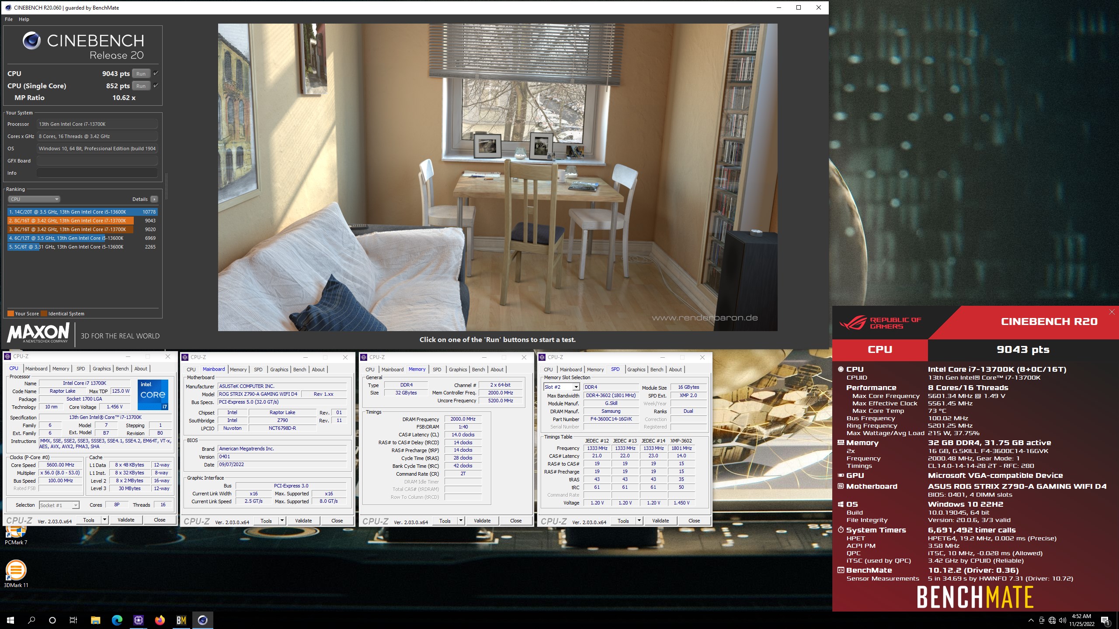Open 3DMark 11 desktop shortcut

pyautogui.click(x=16, y=574)
